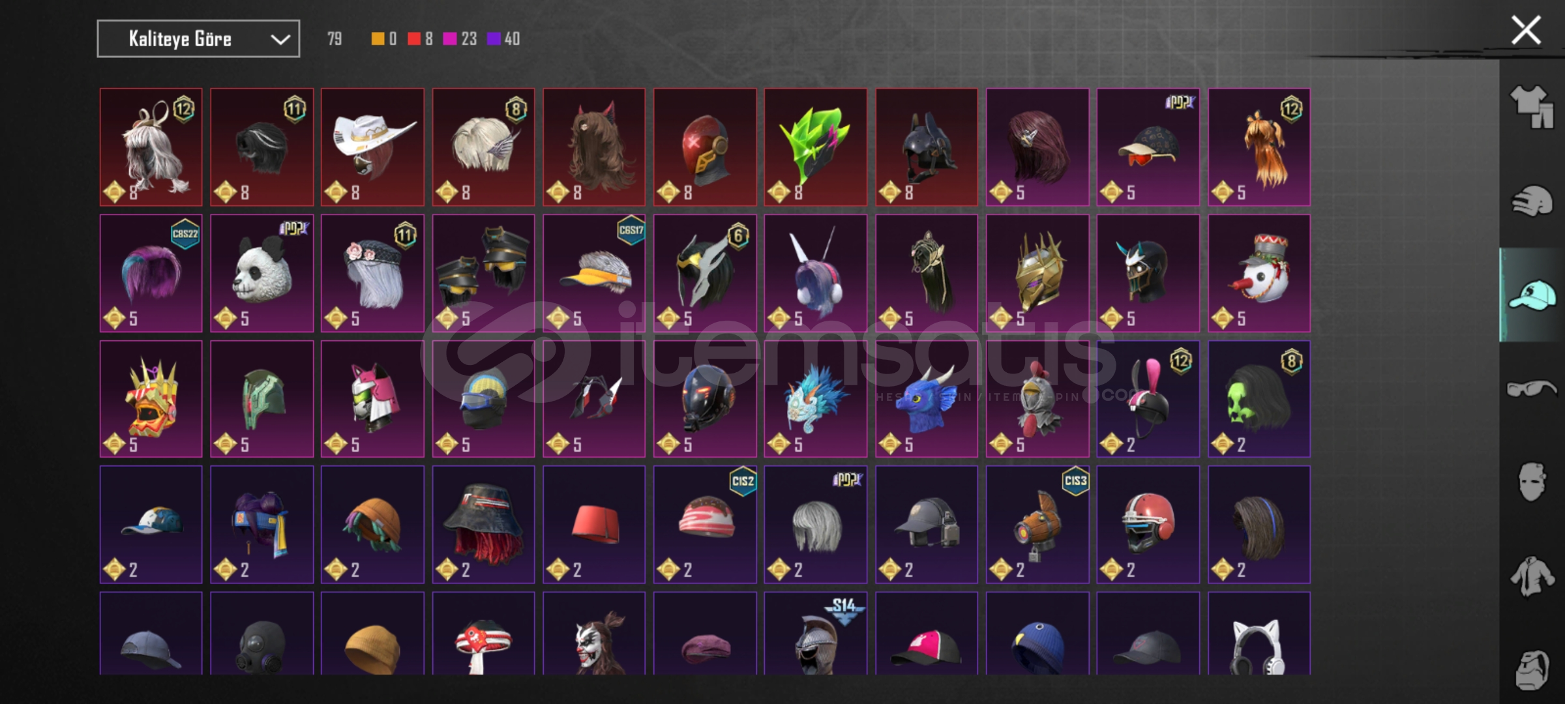The width and height of the screenshot is (1565, 704).
Task: Open the clothing outfit category icon
Action: pyautogui.click(x=1531, y=106)
